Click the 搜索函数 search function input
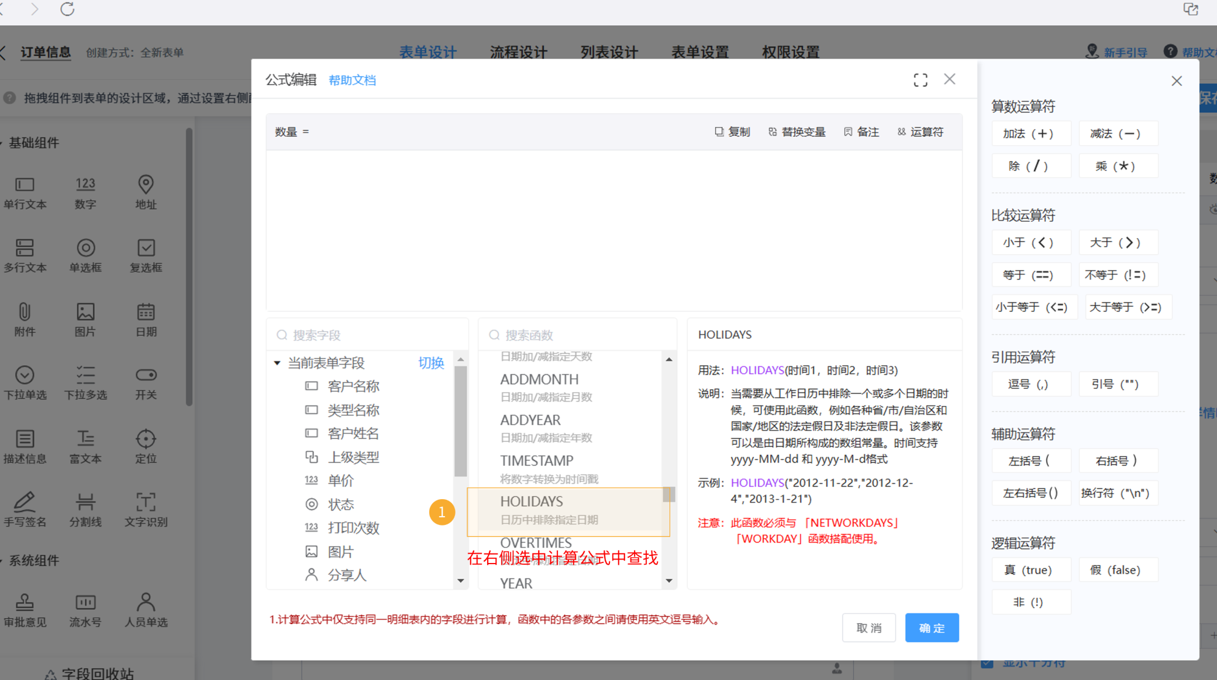Viewport: 1217px width, 680px height. tap(578, 335)
